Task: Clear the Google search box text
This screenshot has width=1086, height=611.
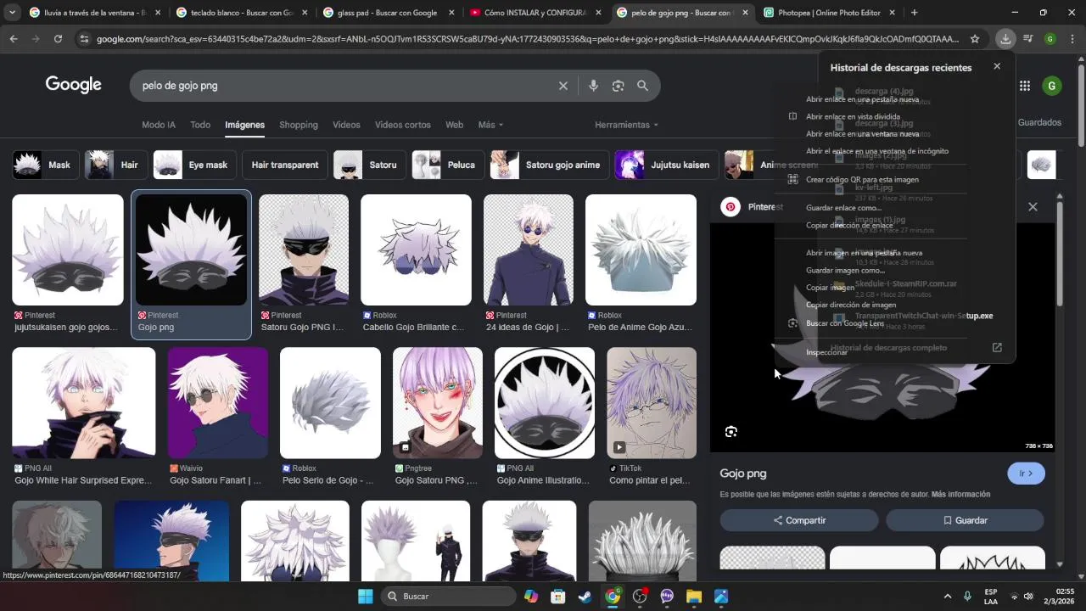Action: click(x=563, y=86)
